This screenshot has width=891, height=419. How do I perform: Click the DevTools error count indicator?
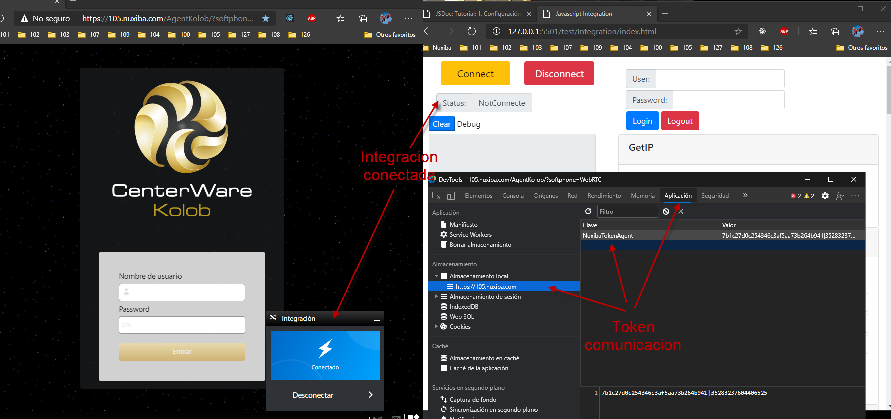tap(796, 196)
